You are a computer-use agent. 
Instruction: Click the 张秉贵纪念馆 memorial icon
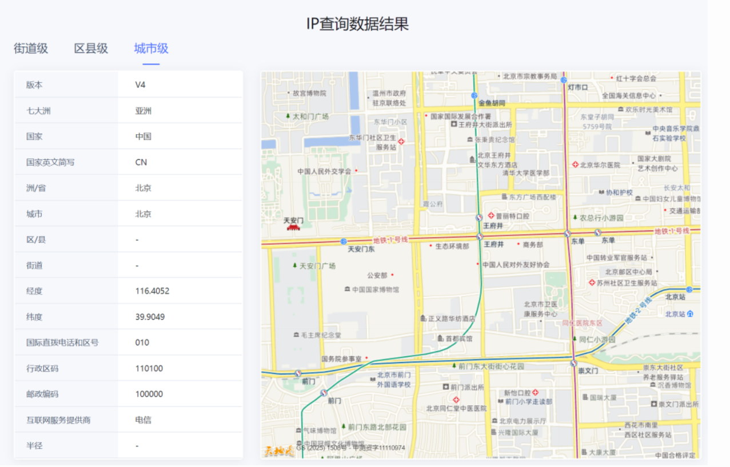tap(470, 139)
